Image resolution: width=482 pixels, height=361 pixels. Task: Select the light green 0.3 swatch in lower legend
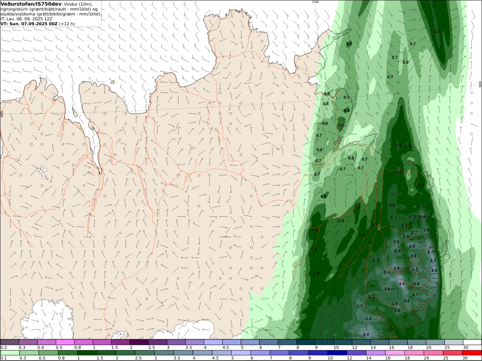29,353
